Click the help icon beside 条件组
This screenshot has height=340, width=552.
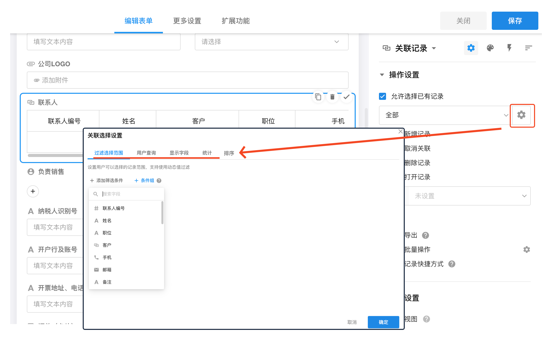coord(159,180)
